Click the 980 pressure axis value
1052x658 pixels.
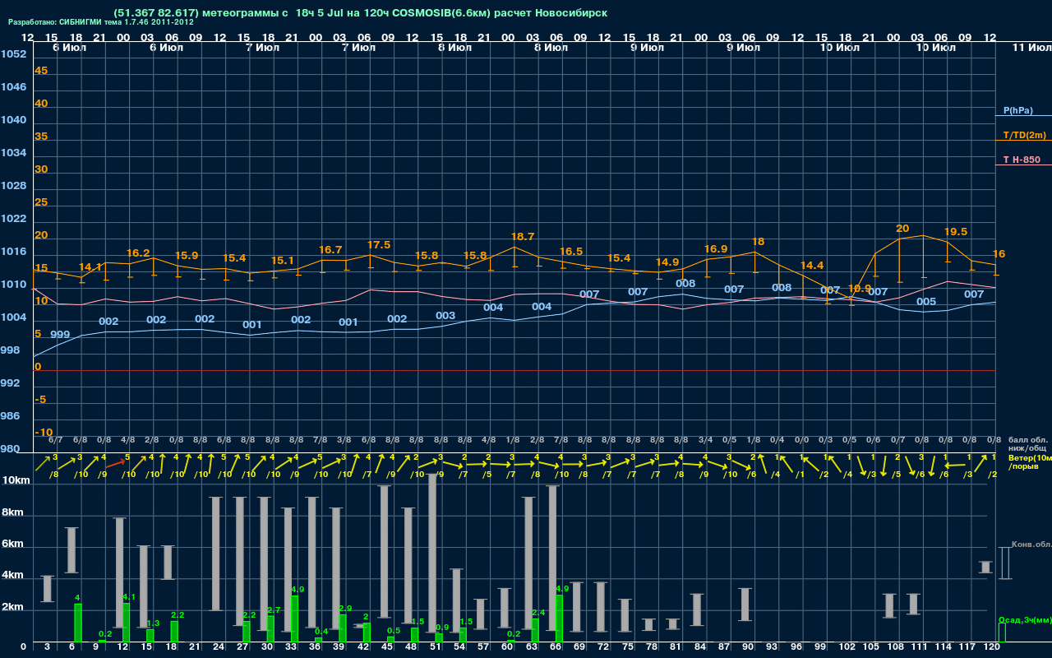(10, 449)
